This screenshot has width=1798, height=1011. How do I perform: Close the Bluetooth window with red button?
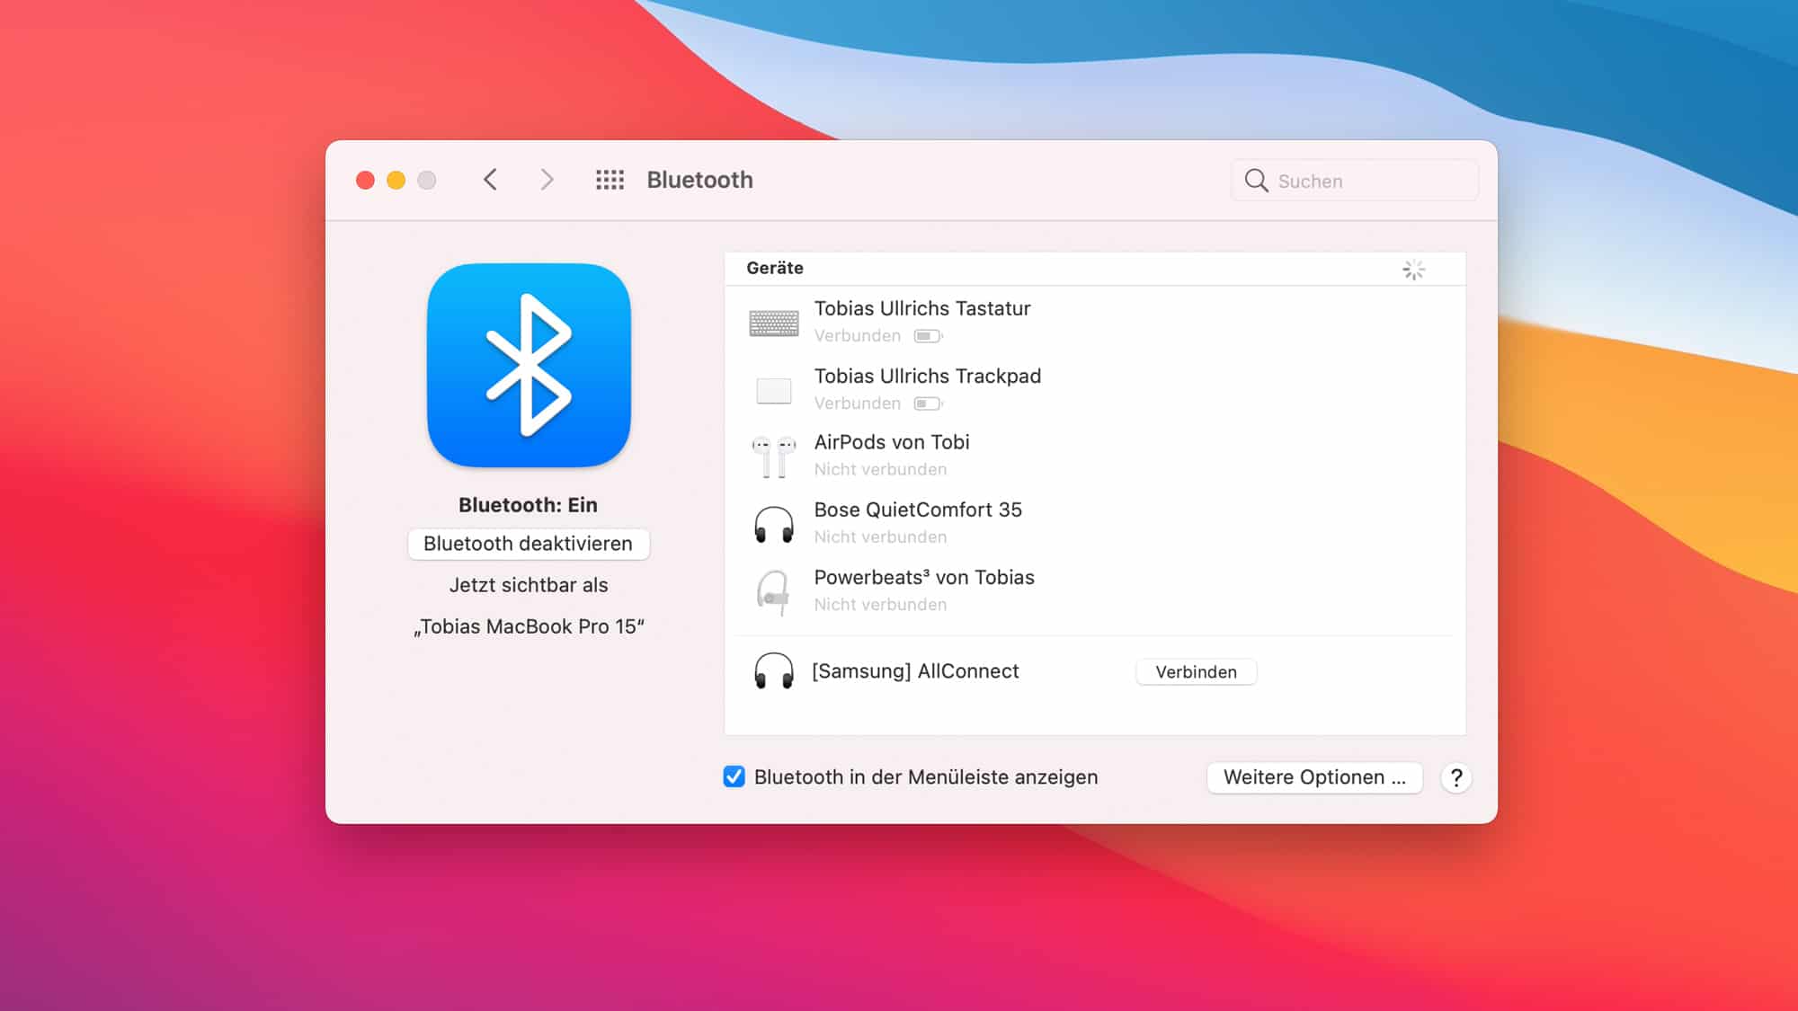click(x=365, y=181)
